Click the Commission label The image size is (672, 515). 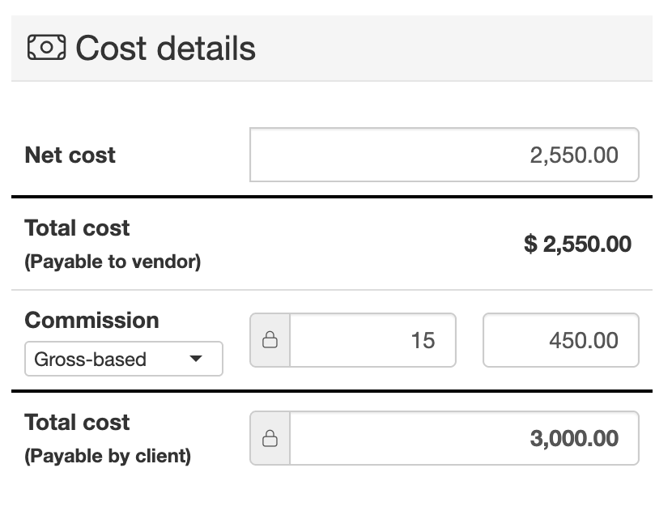(x=91, y=320)
